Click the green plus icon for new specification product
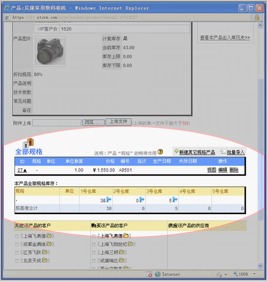This screenshot has width=268, height=282. [177, 151]
